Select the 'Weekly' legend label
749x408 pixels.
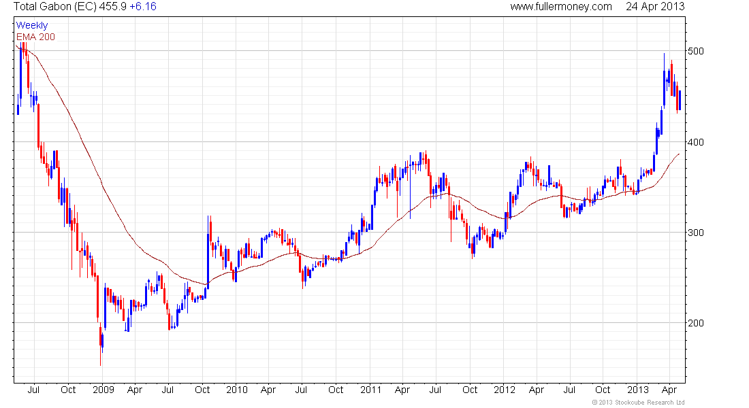[x=32, y=25]
